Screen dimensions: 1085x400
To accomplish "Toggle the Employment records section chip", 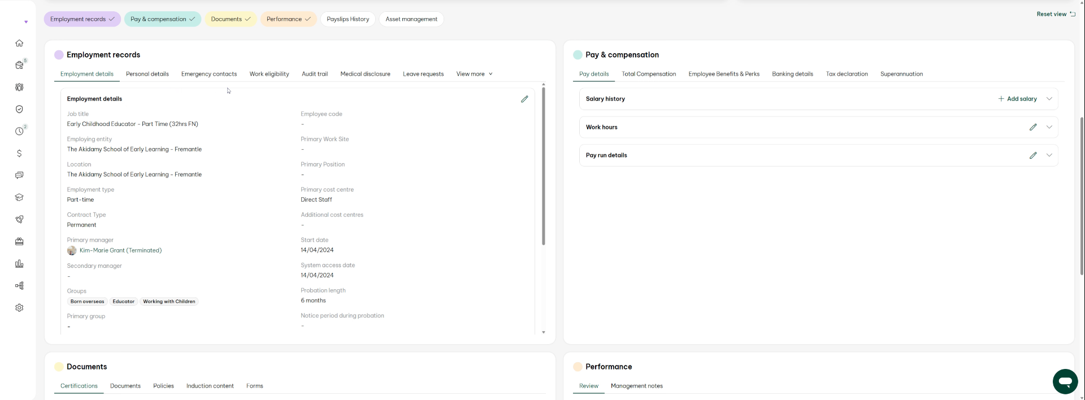I will click(83, 19).
